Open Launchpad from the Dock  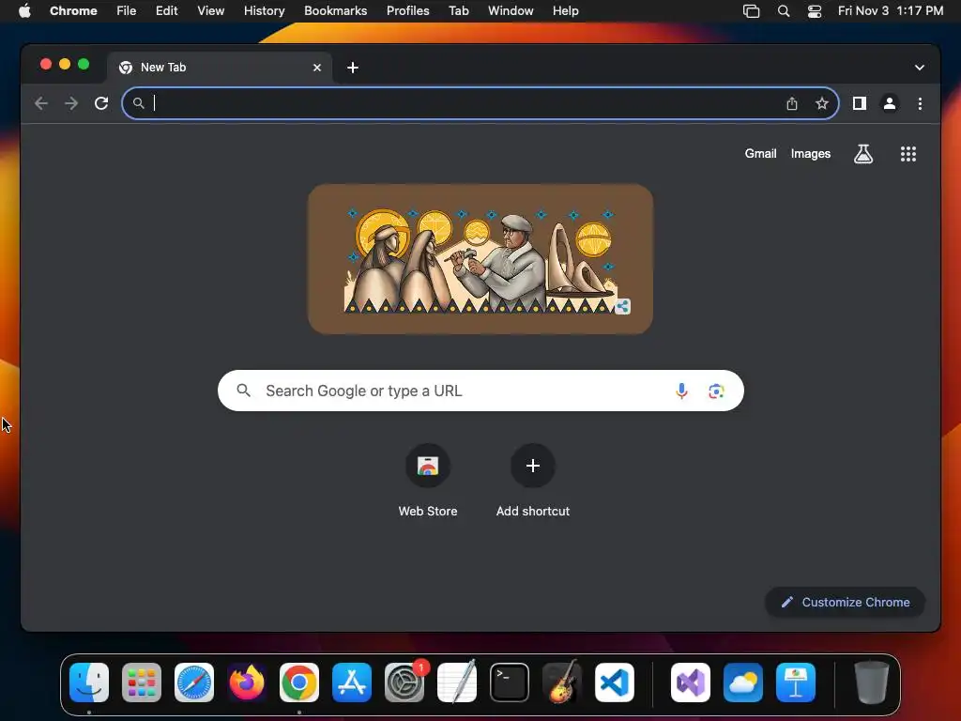pyautogui.click(x=142, y=683)
